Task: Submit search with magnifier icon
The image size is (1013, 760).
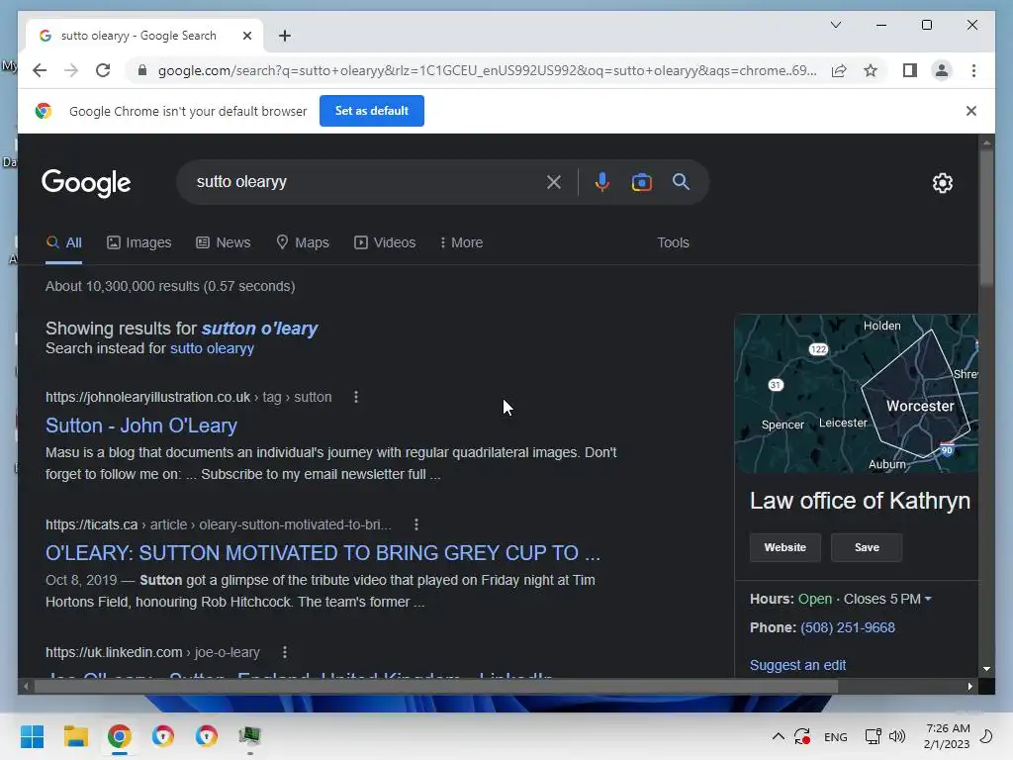Action: pyautogui.click(x=681, y=182)
